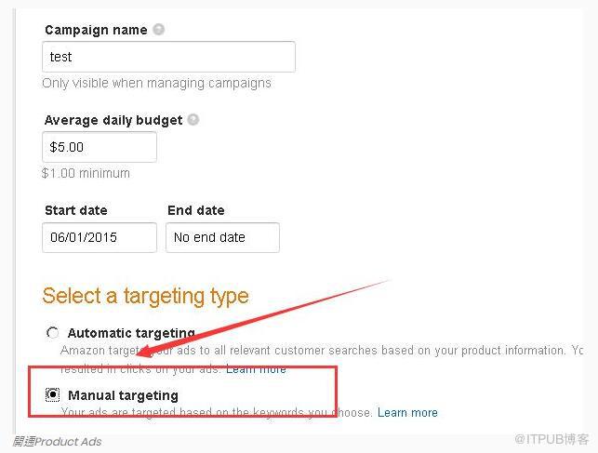
Task: Open Learn more link under Automatic targeting
Action: tap(256, 369)
